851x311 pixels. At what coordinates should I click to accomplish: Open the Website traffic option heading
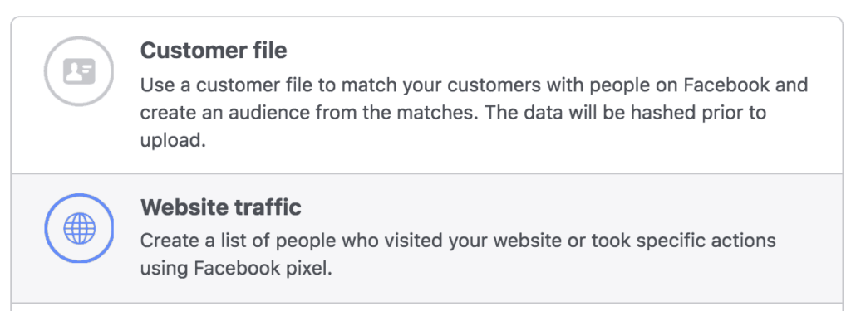[x=221, y=207]
